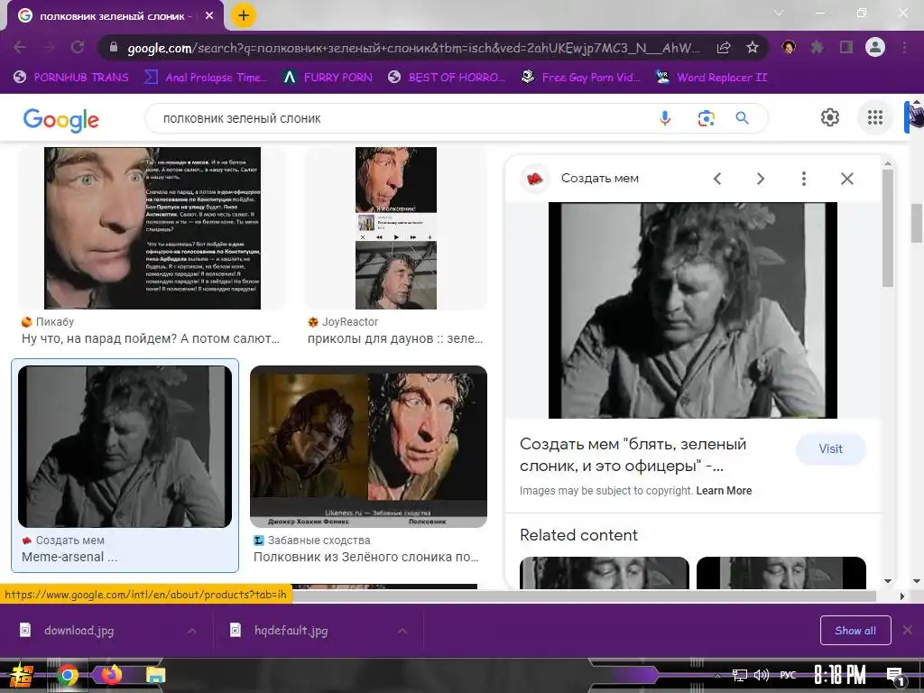Image resolution: width=924 pixels, height=693 pixels.
Task: Toggle the browser side panel
Action: pyautogui.click(x=846, y=47)
